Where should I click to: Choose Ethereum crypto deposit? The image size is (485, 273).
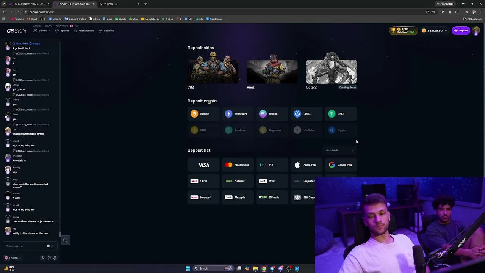[x=238, y=114]
